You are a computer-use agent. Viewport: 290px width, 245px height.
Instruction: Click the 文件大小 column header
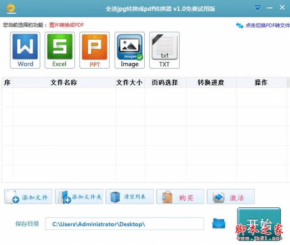pos(130,82)
